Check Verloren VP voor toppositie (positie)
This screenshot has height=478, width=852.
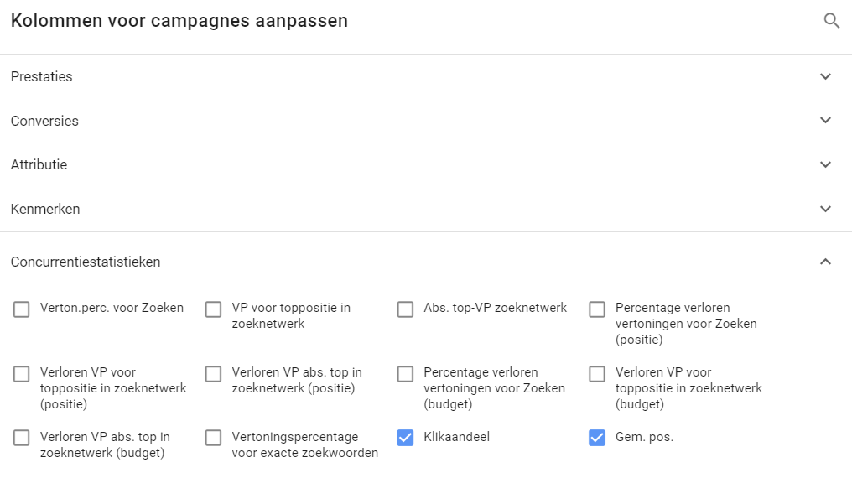tap(22, 374)
